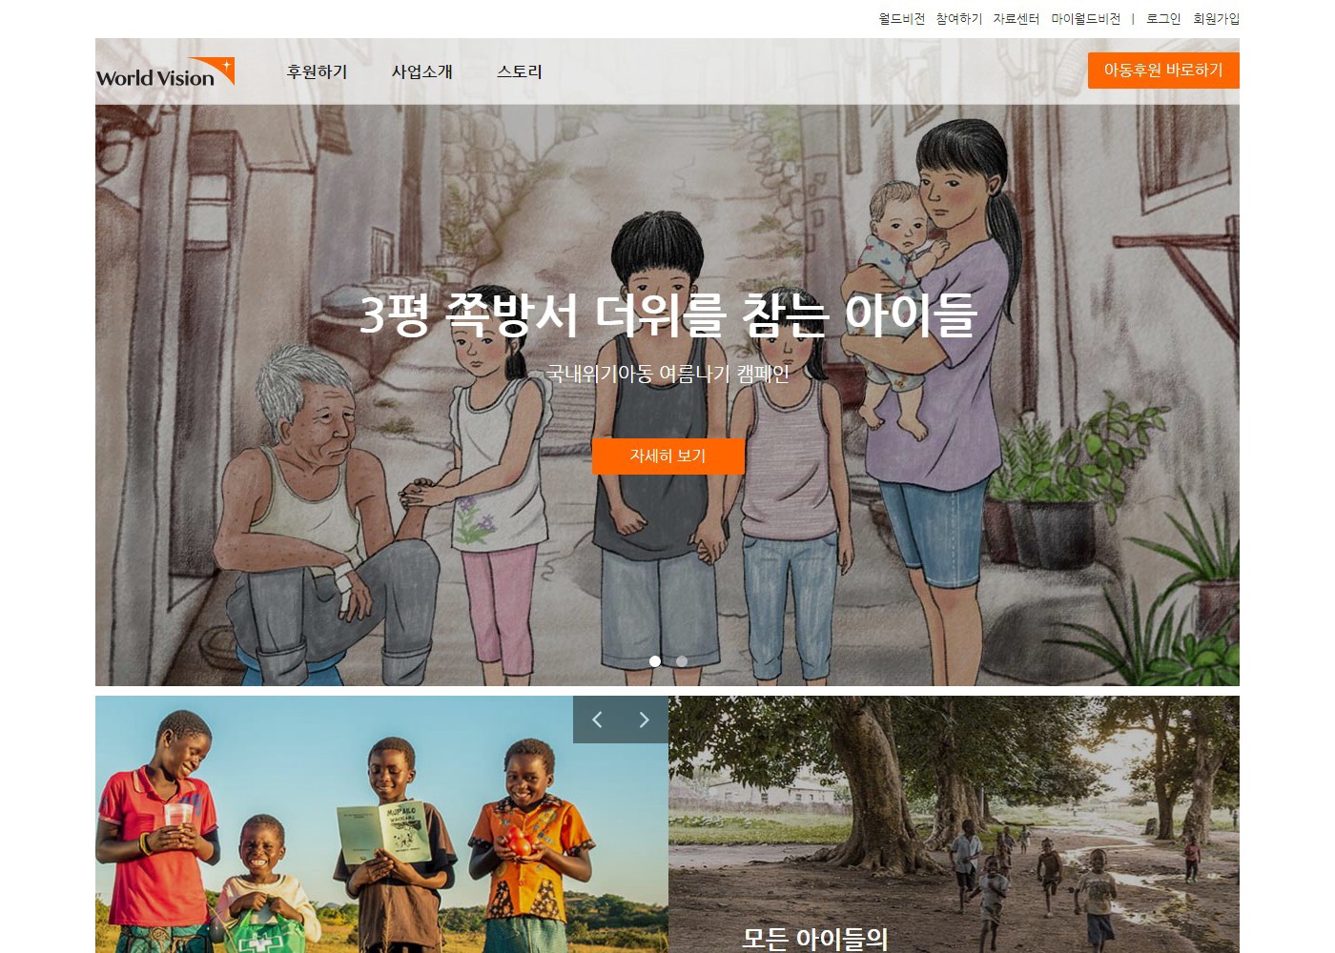Click the 자세히 보기 button
Screen dimensions: 1335x953
(667, 456)
